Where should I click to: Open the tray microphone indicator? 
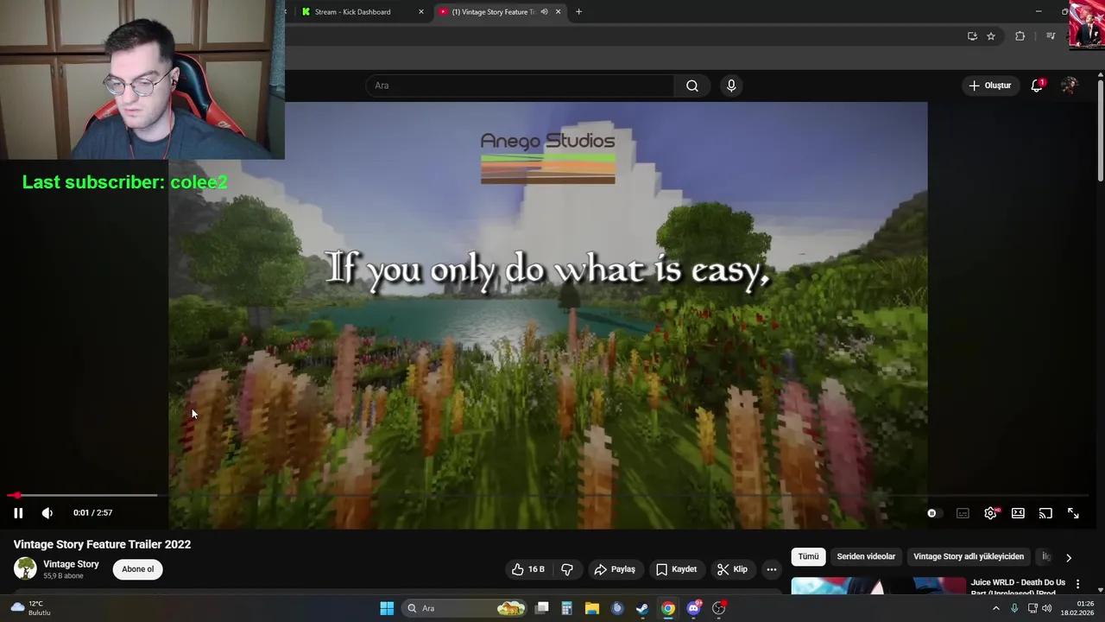click(1014, 608)
